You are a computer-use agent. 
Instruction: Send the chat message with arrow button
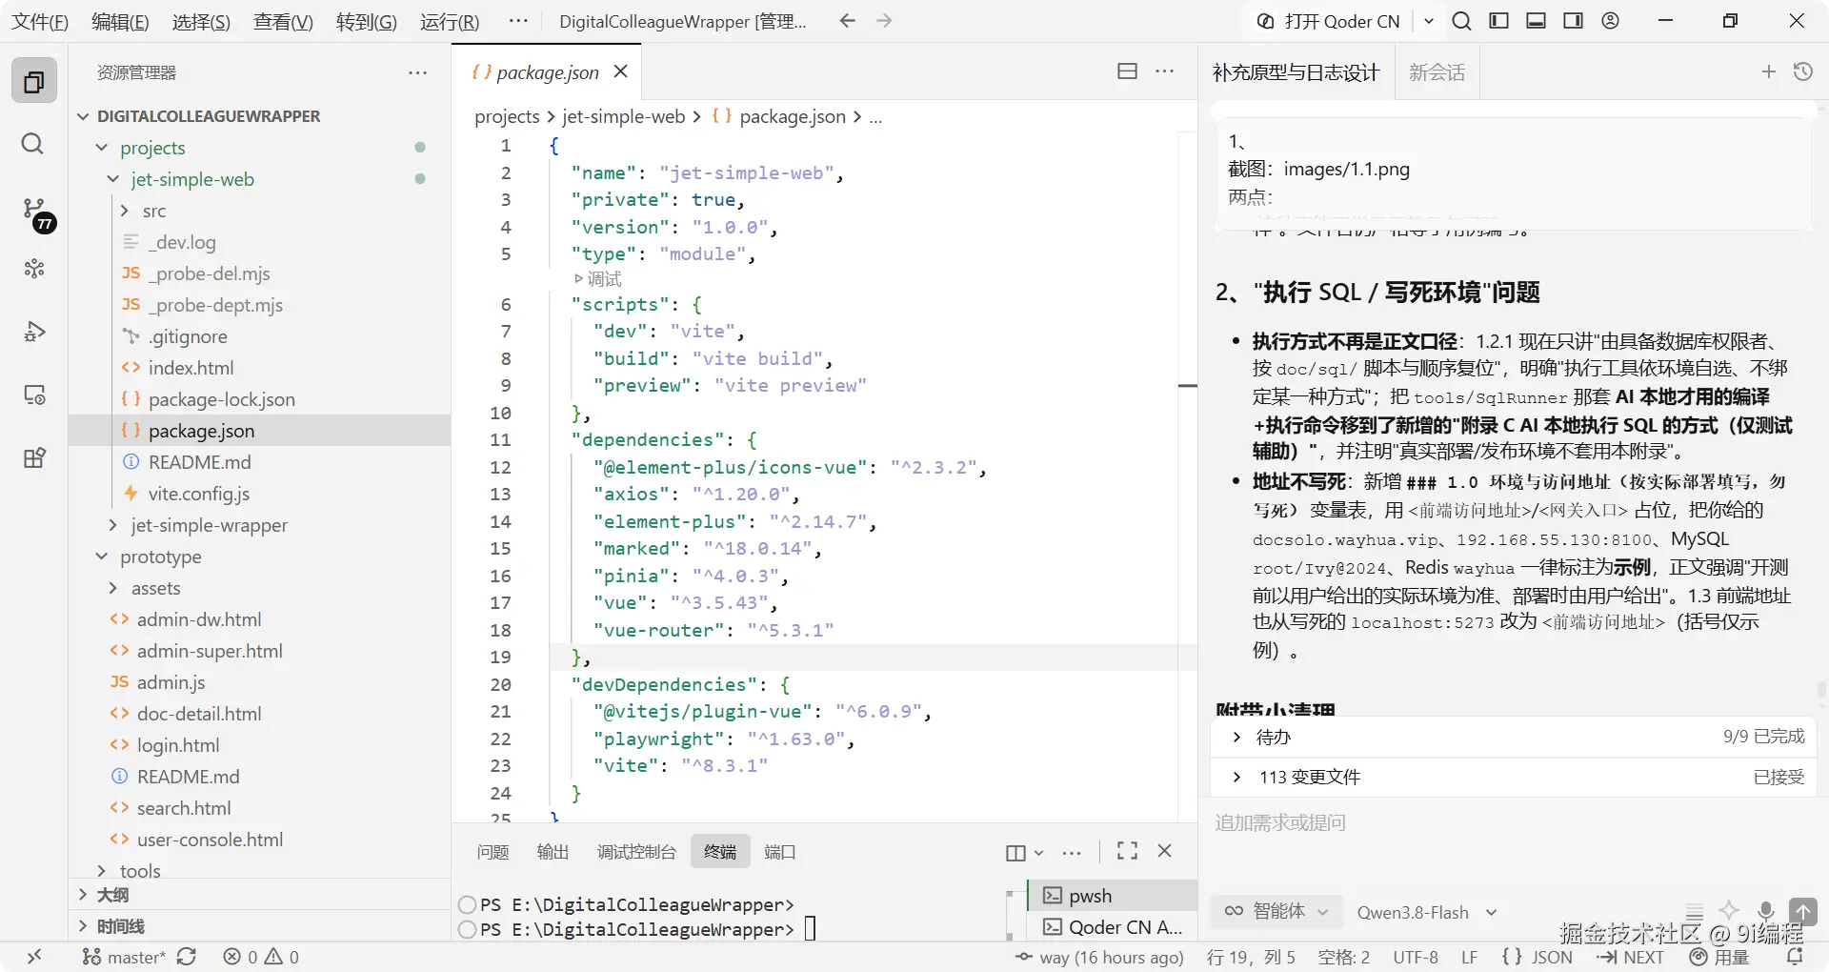1802,911
